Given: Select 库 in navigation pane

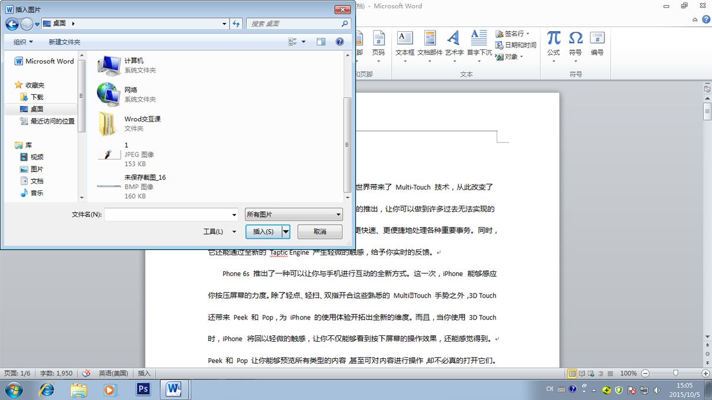Looking at the screenshot, I should point(24,145).
